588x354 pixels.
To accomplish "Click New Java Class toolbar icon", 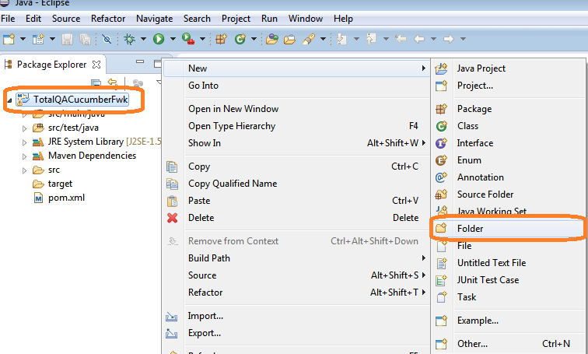I will (240, 39).
